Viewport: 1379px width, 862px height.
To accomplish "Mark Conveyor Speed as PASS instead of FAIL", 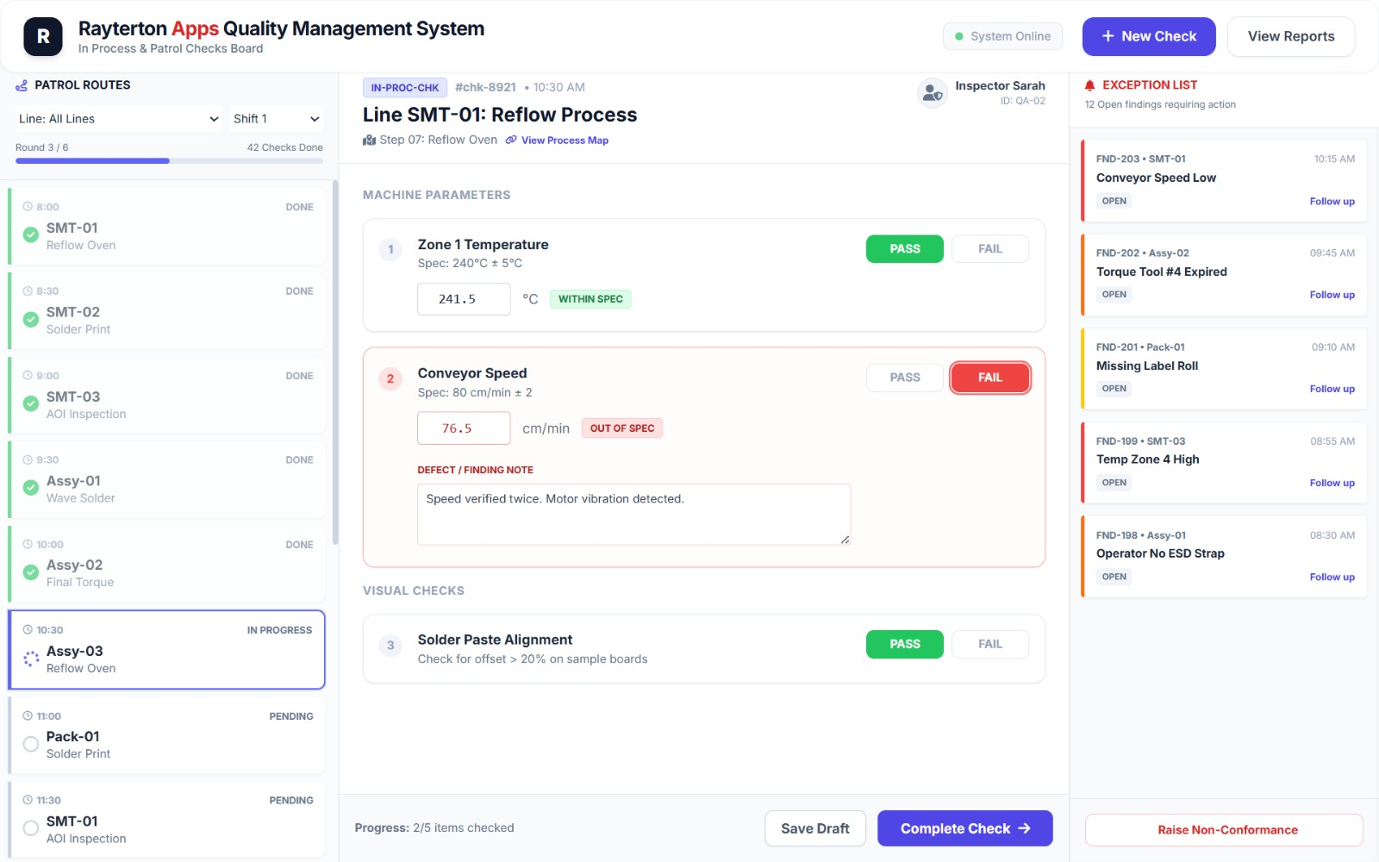I will coord(904,378).
